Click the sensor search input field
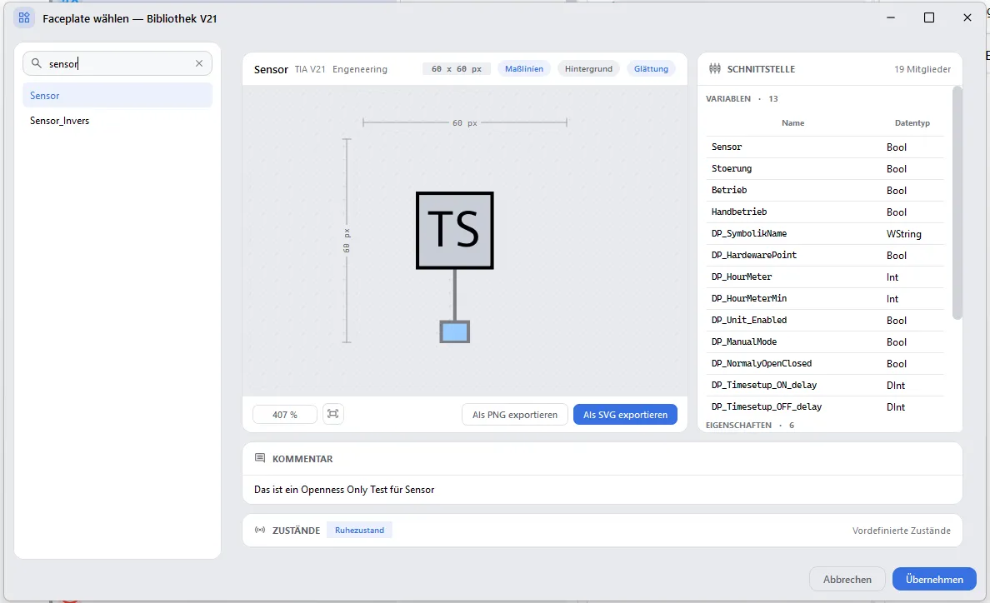Screen dimensions: 990x603 click(x=117, y=63)
